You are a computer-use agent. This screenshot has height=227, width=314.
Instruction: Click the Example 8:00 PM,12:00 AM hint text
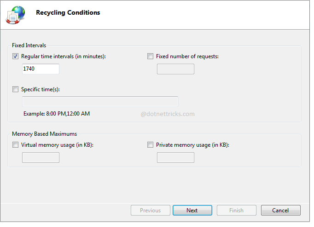[57, 114]
